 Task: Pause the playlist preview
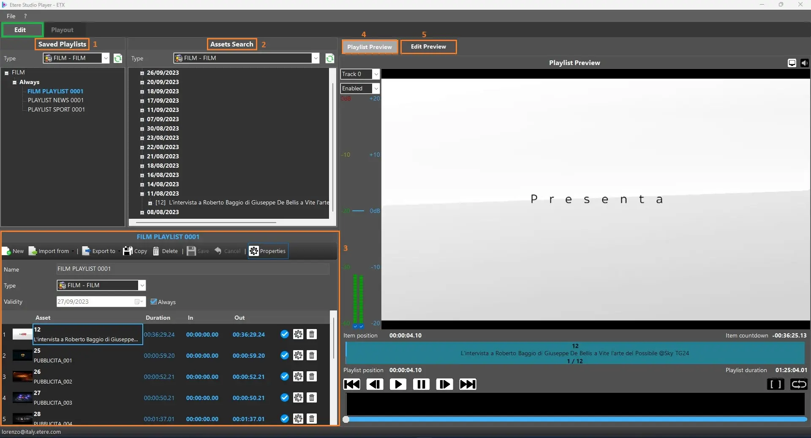[421, 384]
